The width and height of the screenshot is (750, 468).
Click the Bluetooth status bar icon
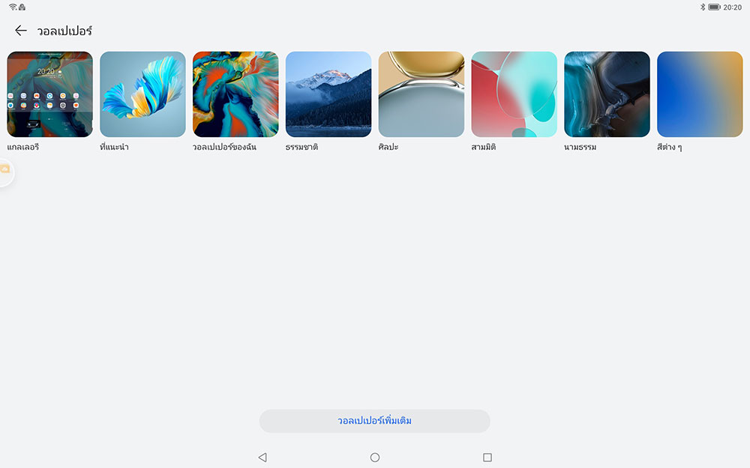point(703,7)
